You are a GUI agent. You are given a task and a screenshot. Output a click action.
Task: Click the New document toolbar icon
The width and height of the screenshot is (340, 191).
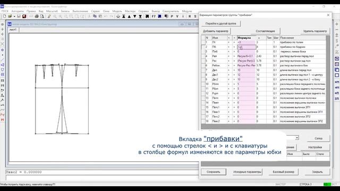4,16
